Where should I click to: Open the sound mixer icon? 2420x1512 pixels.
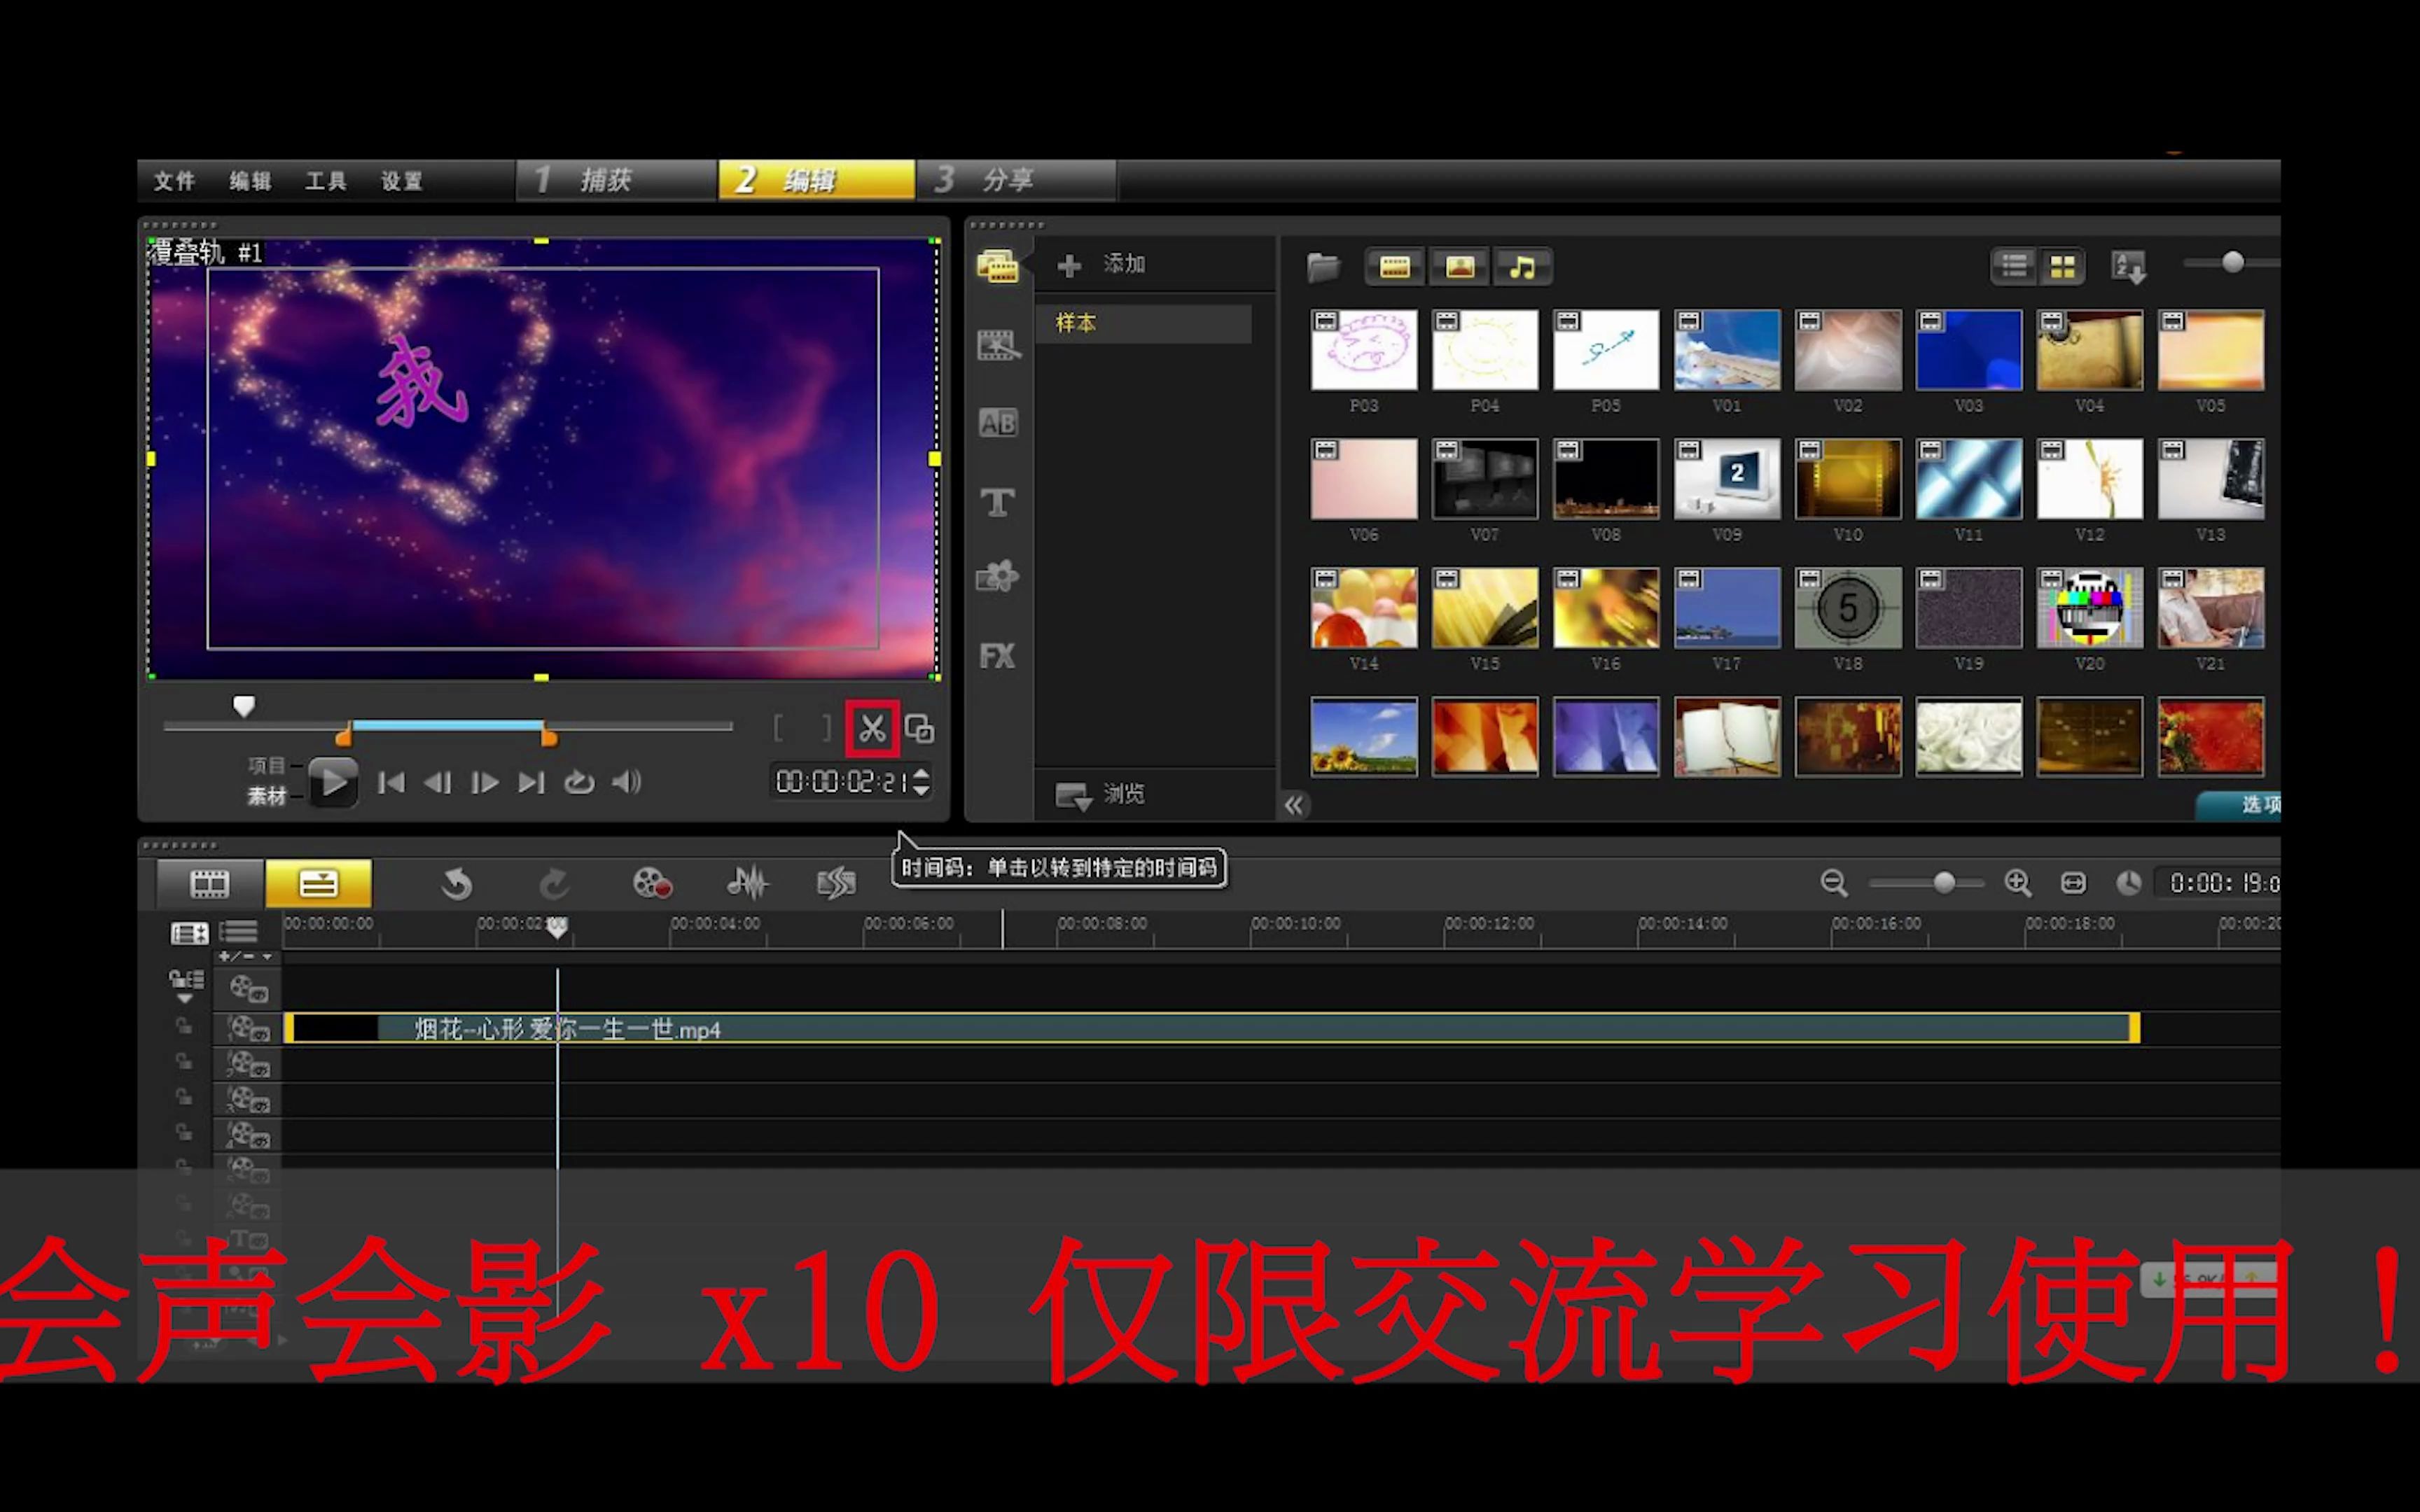tap(747, 883)
